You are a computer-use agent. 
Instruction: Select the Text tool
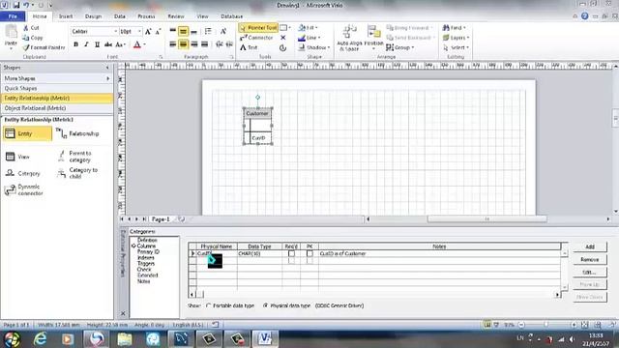coord(249,47)
